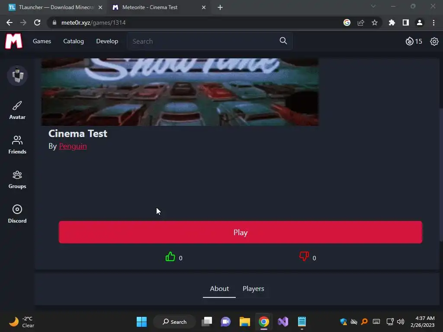Switch to the Players tab
Screen dimensions: 443x332
(254, 289)
